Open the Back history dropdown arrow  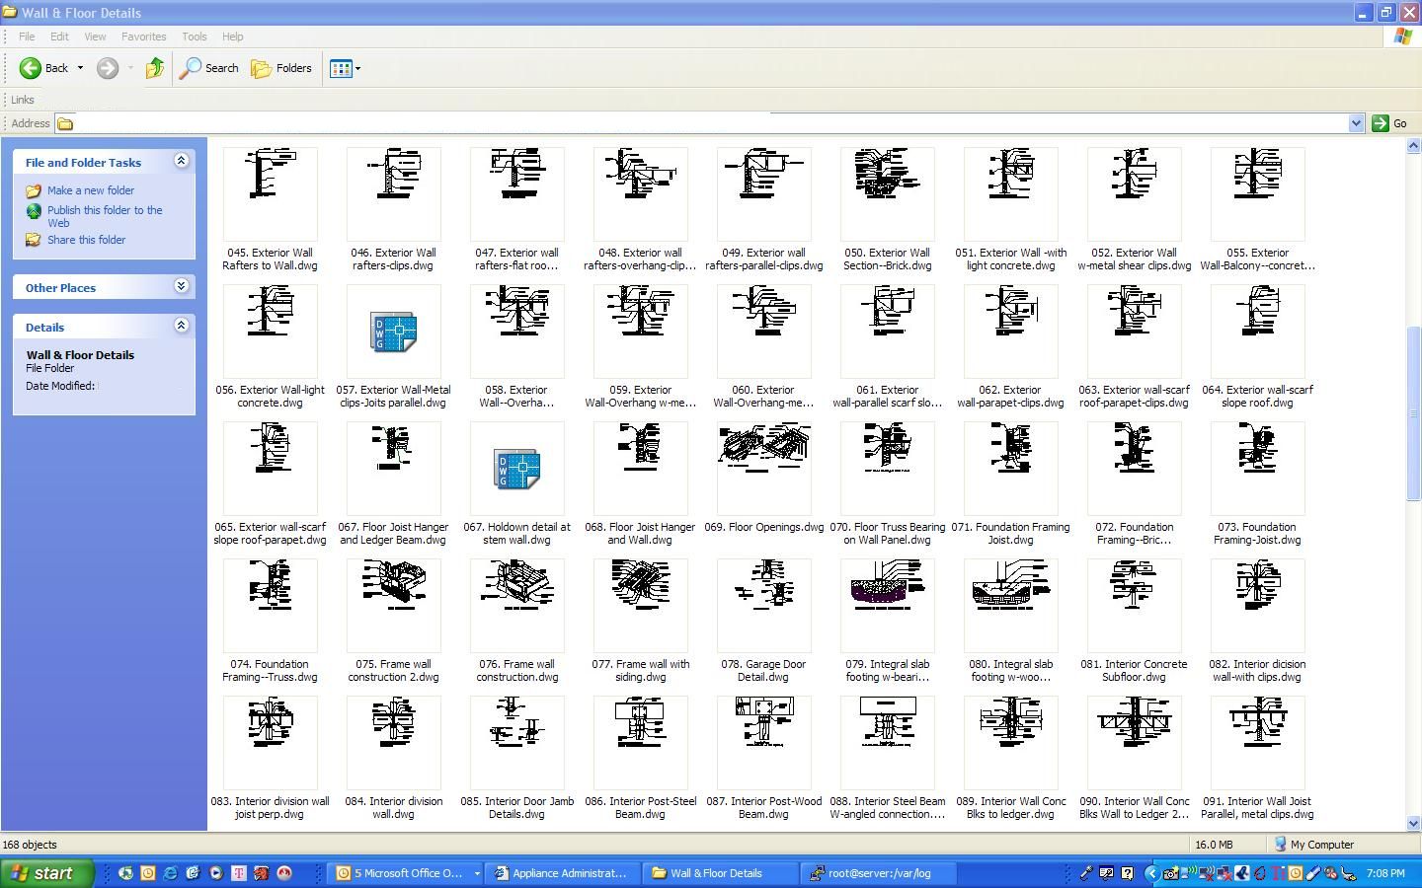80,68
